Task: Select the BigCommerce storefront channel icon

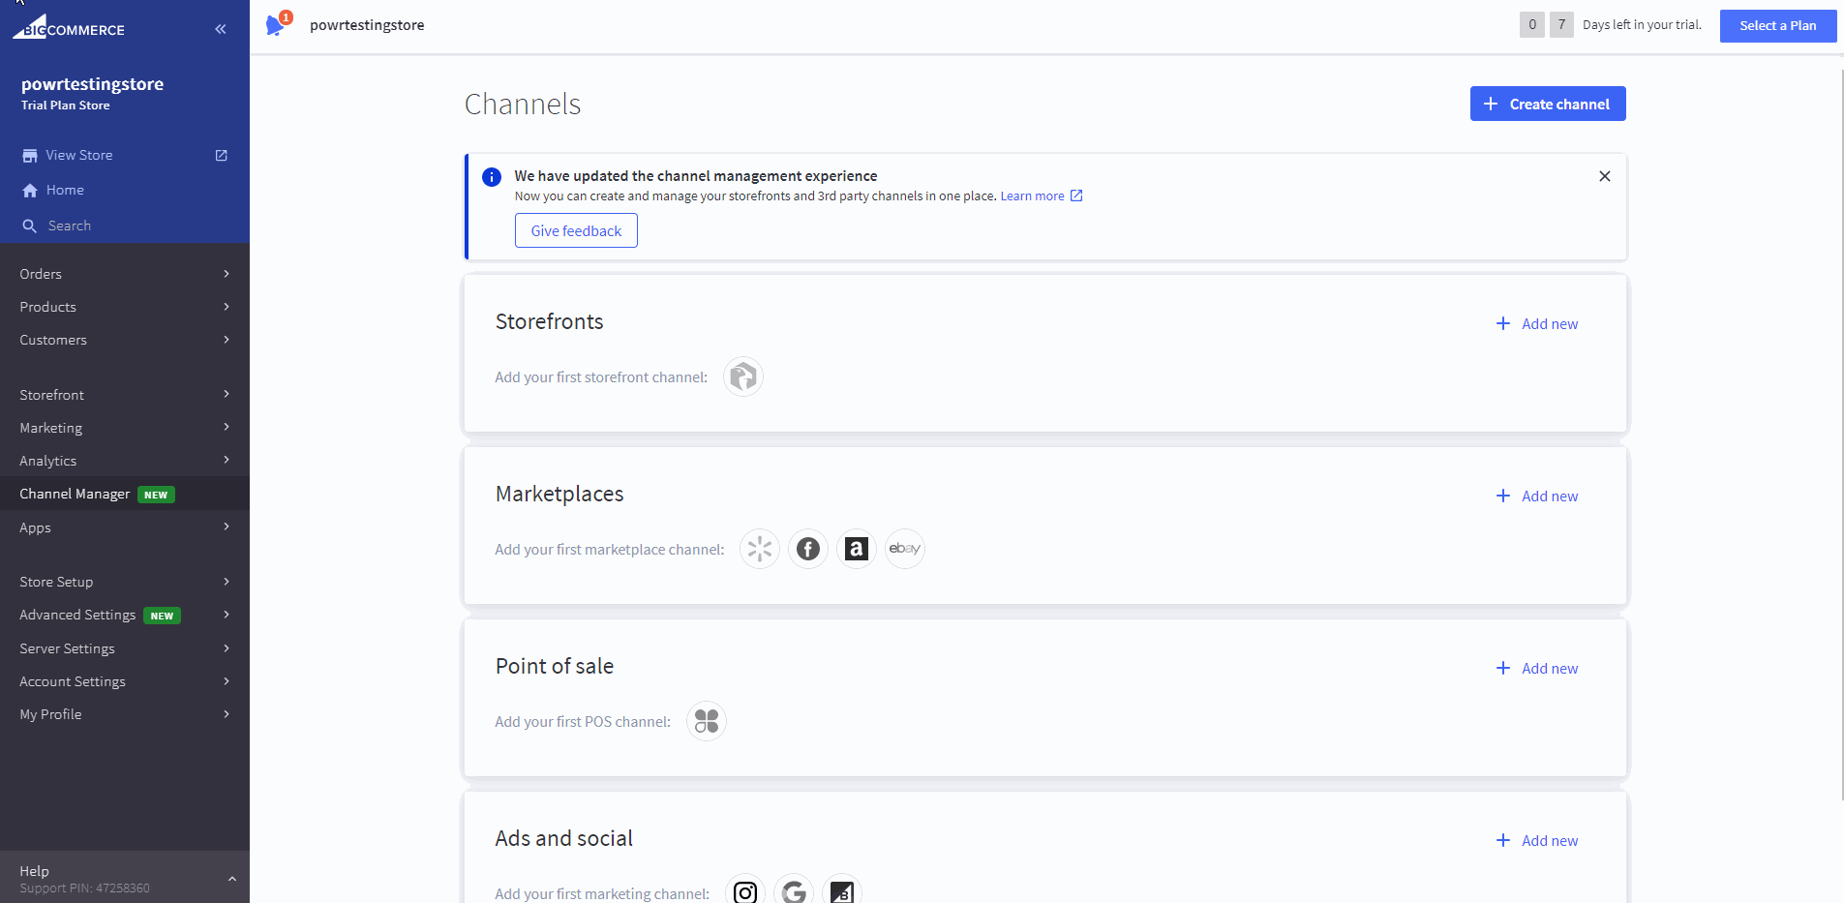Action: click(x=743, y=376)
